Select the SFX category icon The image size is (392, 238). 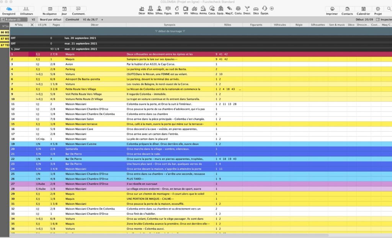[x=177, y=8]
